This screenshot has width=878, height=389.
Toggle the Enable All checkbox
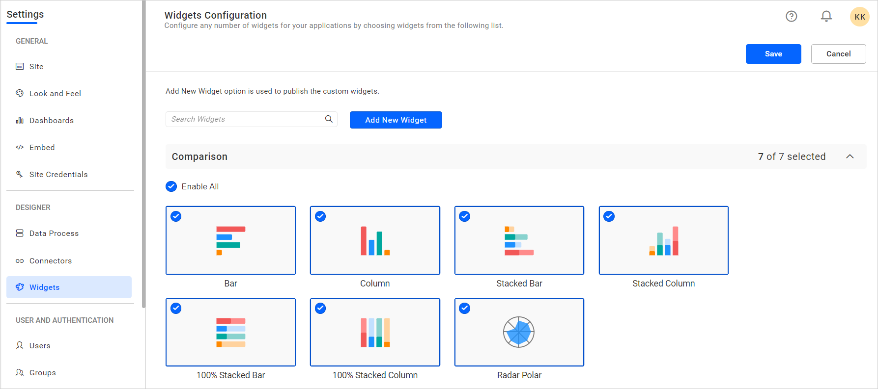[171, 186]
